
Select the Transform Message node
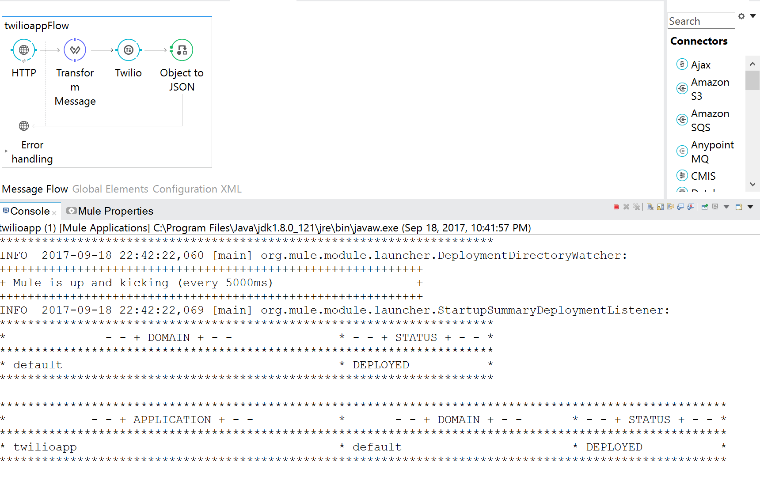75,50
